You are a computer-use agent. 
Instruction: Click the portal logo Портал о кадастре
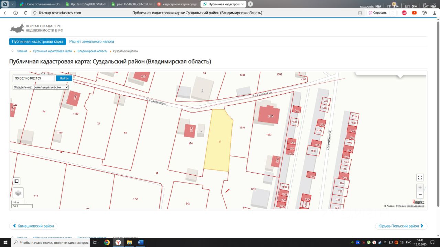(37, 28)
